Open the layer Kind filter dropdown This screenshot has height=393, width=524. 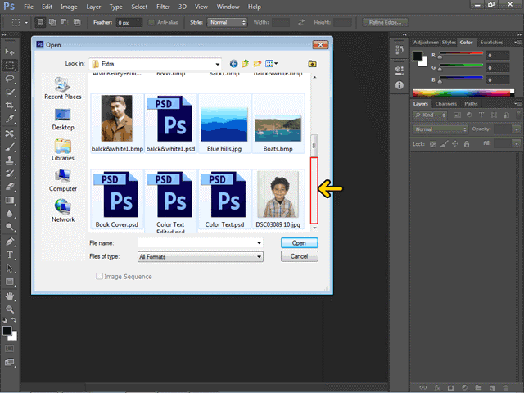pyautogui.click(x=430, y=115)
